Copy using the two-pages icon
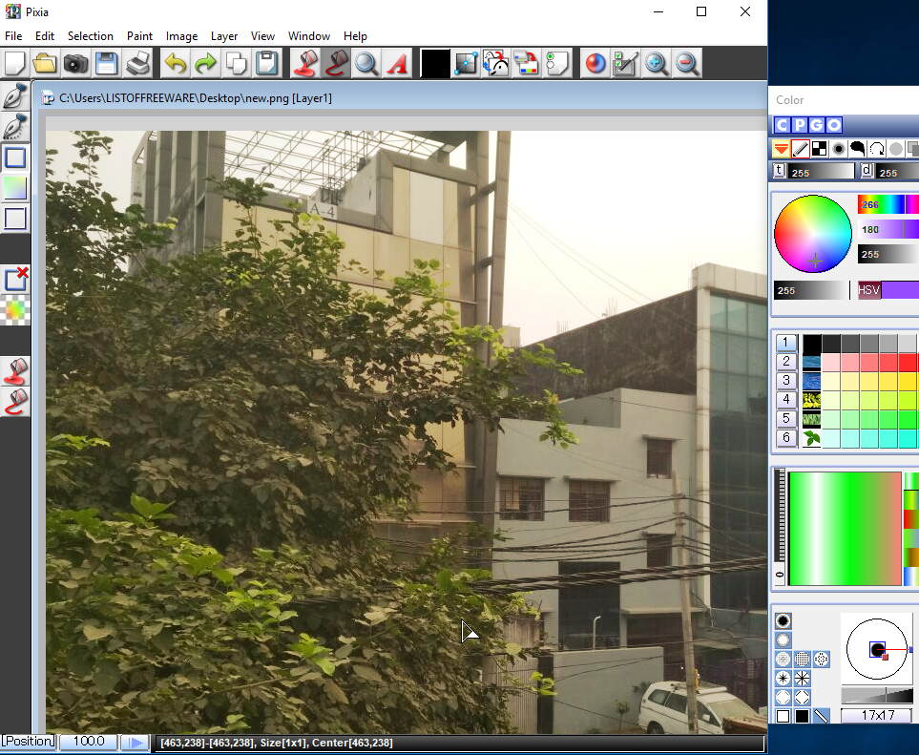Screen dimensions: 919x755 click(237, 63)
